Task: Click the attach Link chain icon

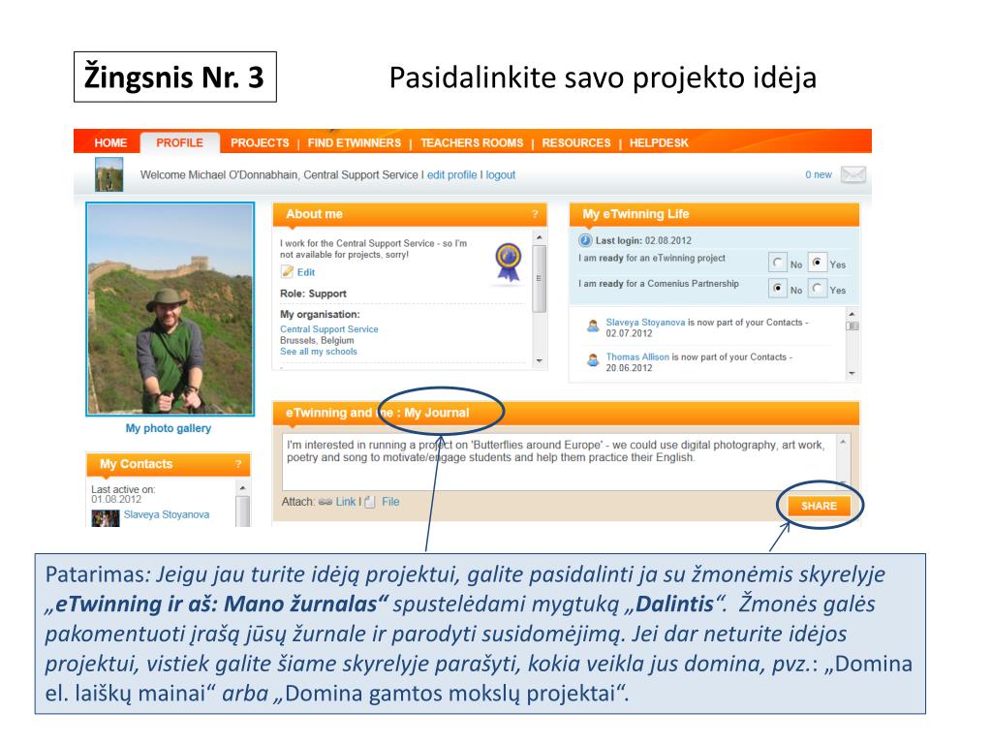Action: 325,502
